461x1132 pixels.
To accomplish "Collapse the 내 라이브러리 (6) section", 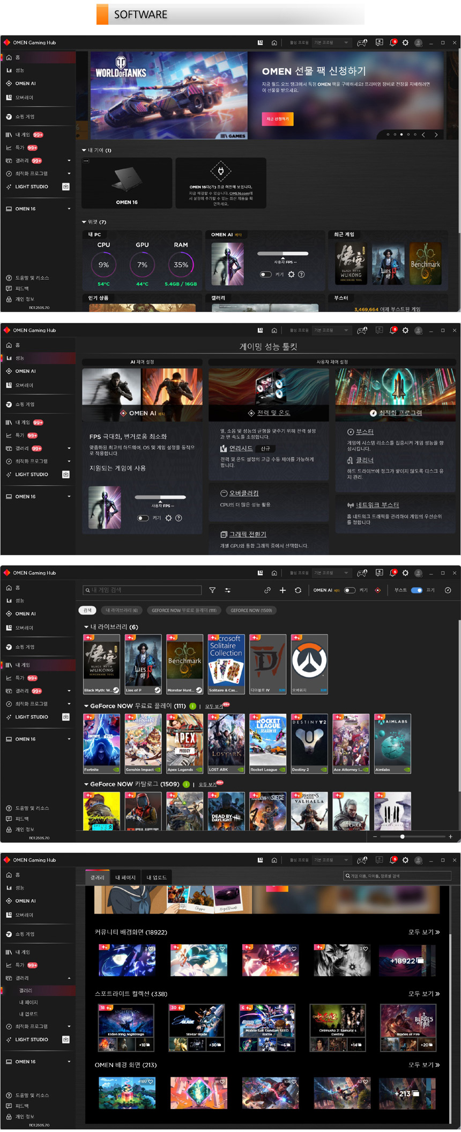I will tap(86, 626).
